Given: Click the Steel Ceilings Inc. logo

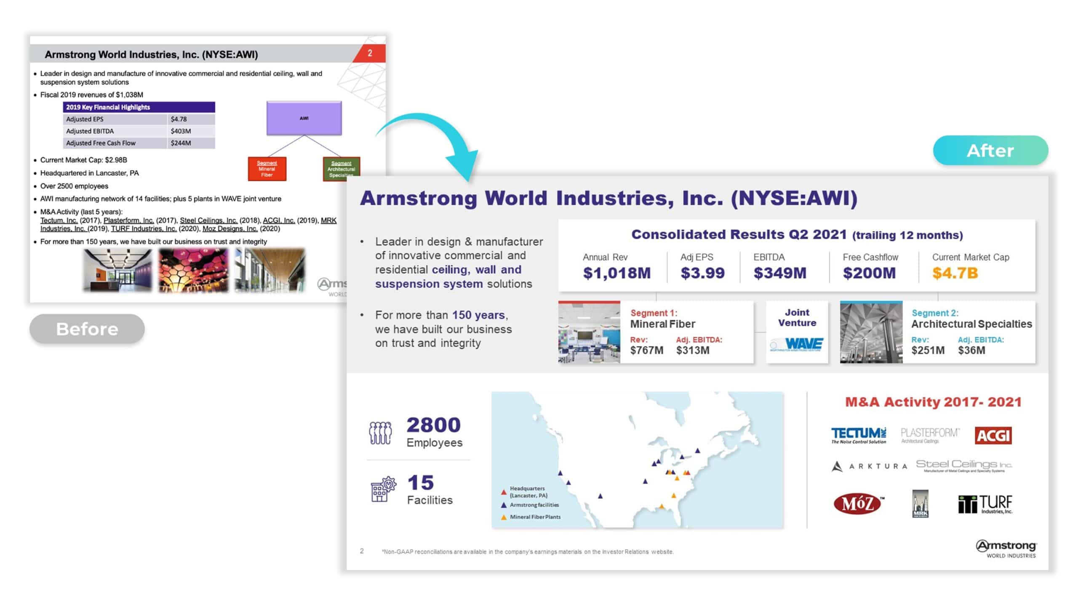Looking at the screenshot, I should pyautogui.click(x=964, y=465).
